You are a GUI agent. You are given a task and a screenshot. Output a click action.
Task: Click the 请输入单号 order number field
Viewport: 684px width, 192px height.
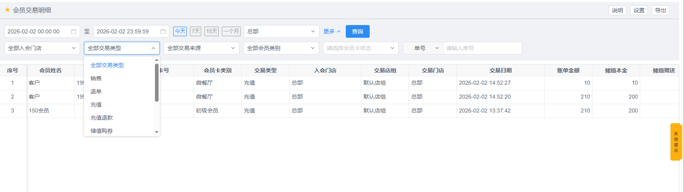482,48
